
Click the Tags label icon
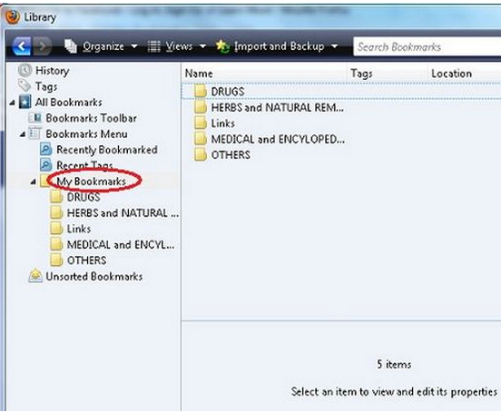[25, 86]
